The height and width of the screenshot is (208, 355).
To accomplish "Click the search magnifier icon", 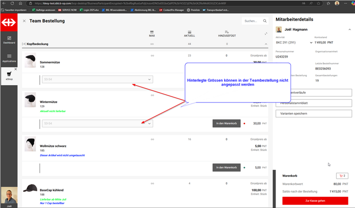I will point(265,21).
